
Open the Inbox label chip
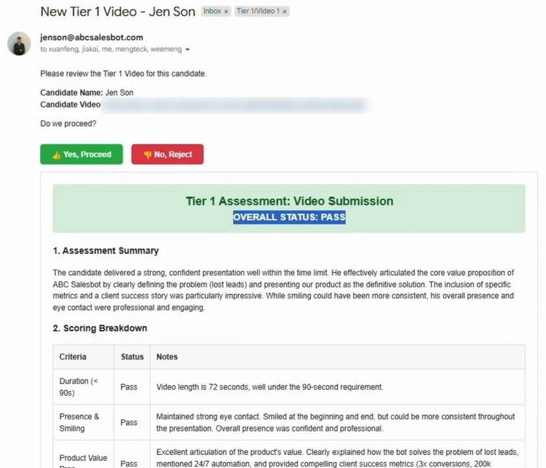[212, 11]
